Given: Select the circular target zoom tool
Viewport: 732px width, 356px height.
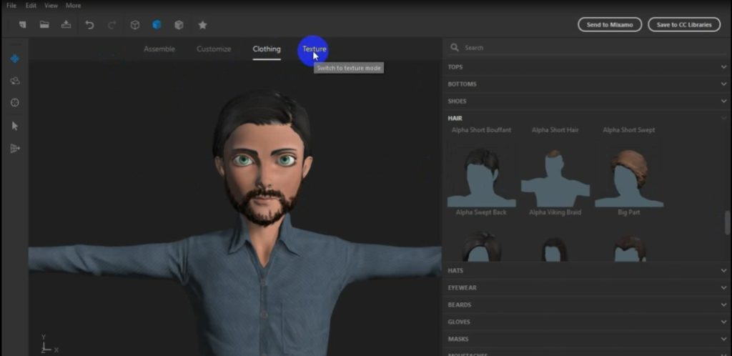Looking at the screenshot, I should pyautogui.click(x=15, y=103).
